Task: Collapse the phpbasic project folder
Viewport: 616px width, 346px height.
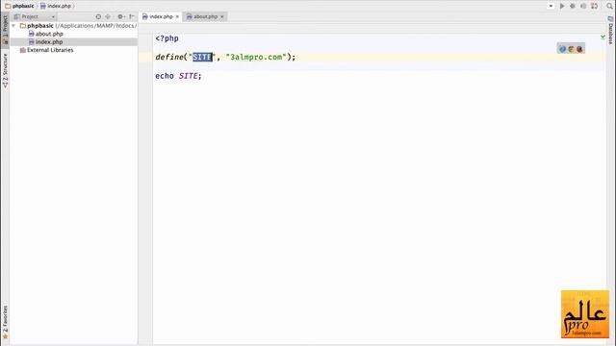Action: pos(13,26)
